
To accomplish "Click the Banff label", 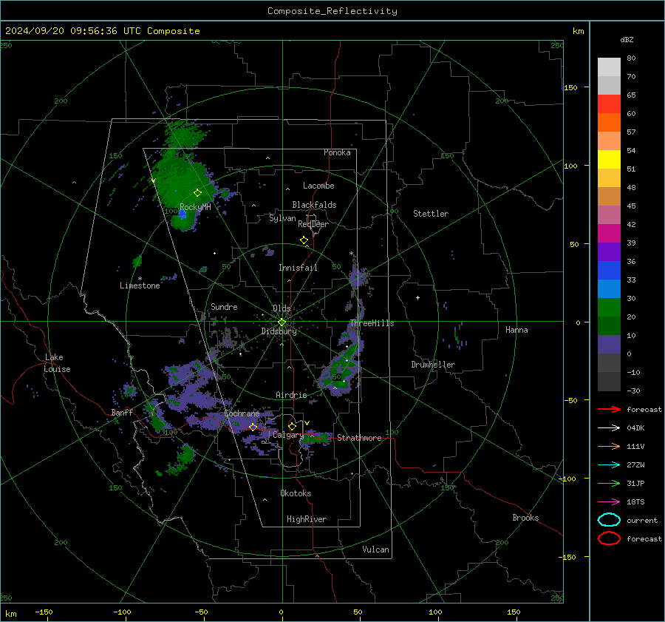I will 122,412.
